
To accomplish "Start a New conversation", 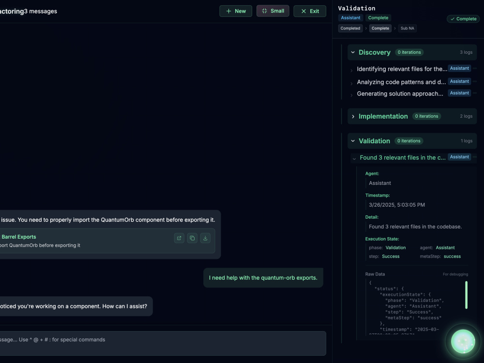I will [x=236, y=11].
